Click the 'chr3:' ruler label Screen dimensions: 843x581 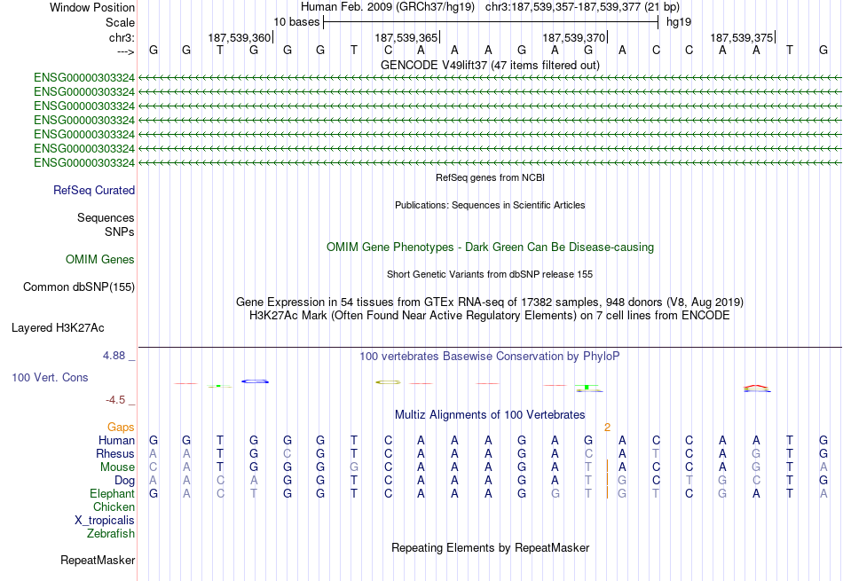coord(122,37)
